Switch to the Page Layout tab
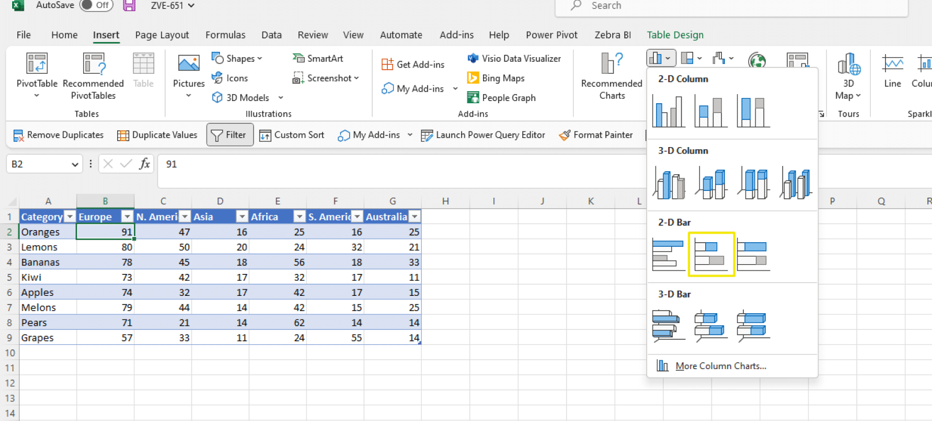The image size is (932, 421). click(162, 35)
